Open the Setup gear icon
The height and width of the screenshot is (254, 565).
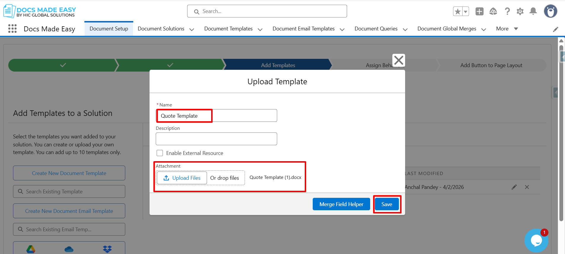pos(520,12)
